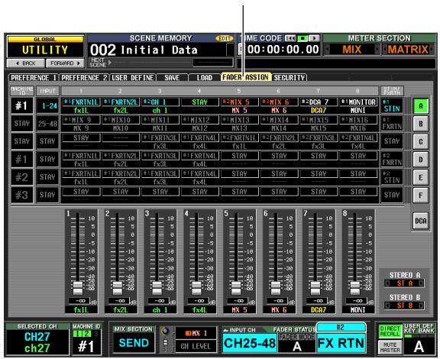Click the MX 1 CH LEVEL display
Screen dimensions: 440x359
click(x=196, y=340)
